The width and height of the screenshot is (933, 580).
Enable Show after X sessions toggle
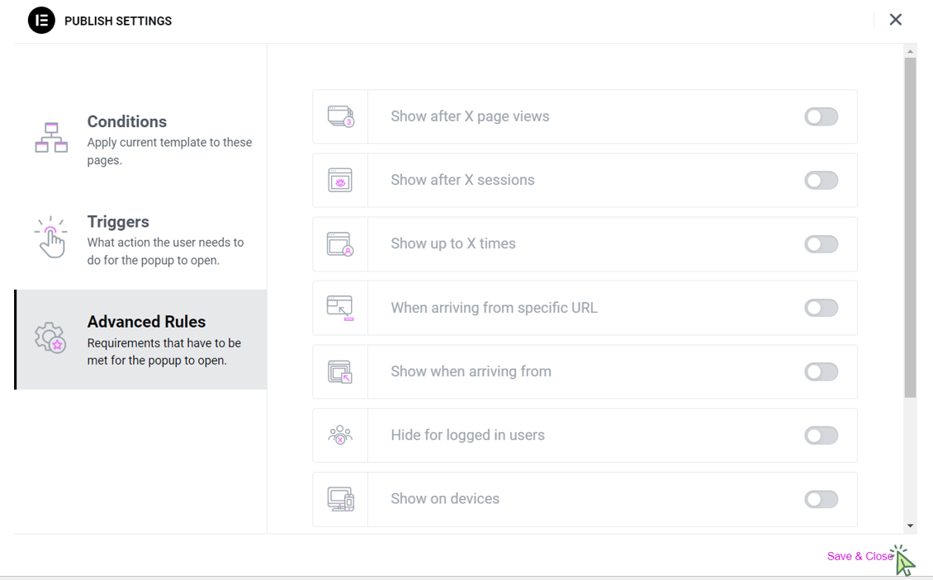pyautogui.click(x=822, y=180)
